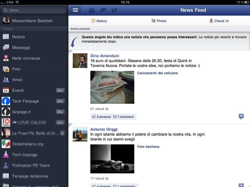This screenshot has width=250, height=187.
Task: Click the Foto sidebar icon
Action: 6,69
